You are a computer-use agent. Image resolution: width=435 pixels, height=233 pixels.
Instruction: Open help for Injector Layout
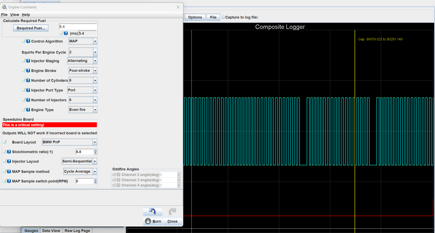click(9, 161)
